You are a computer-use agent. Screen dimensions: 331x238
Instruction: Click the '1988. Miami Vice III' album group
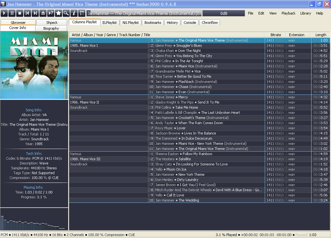pos(85,159)
